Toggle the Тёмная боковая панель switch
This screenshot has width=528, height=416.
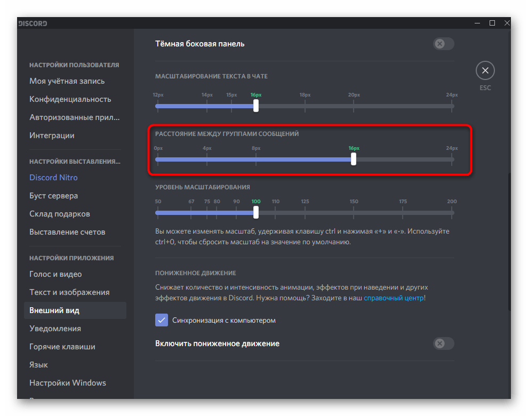[x=444, y=44]
